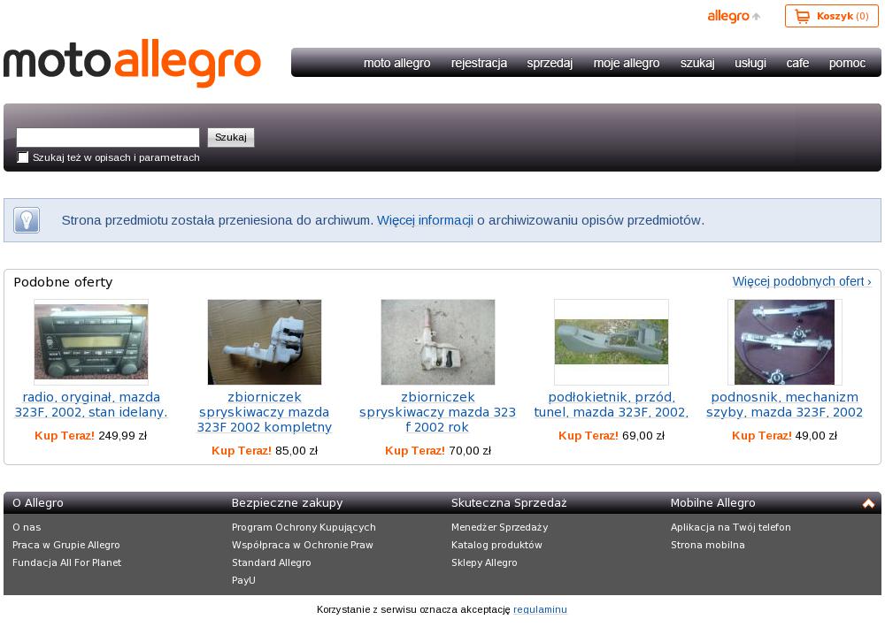Follow 'Więcej informacji' archive link

tap(425, 220)
